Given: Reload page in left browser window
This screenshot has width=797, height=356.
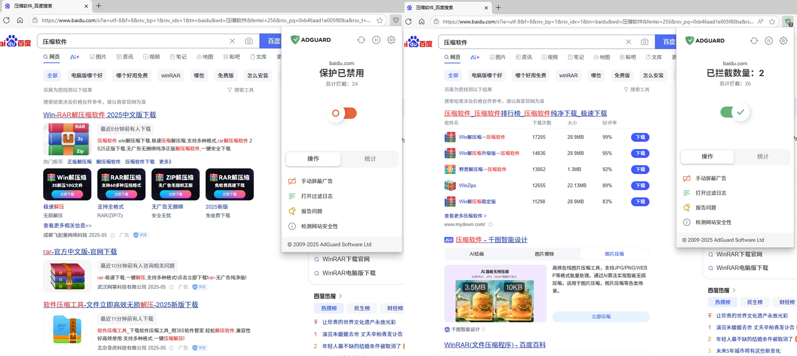Looking at the screenshot, I should [x=6, y=20].
